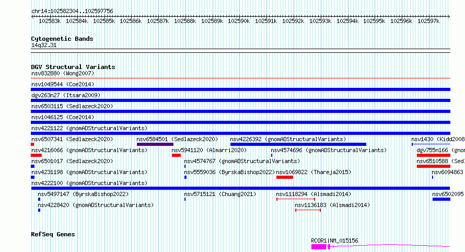
Task: Click the nsv6502095 variant label
Action: 448,194
